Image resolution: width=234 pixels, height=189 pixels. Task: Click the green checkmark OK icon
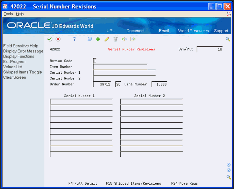(50, 39)
